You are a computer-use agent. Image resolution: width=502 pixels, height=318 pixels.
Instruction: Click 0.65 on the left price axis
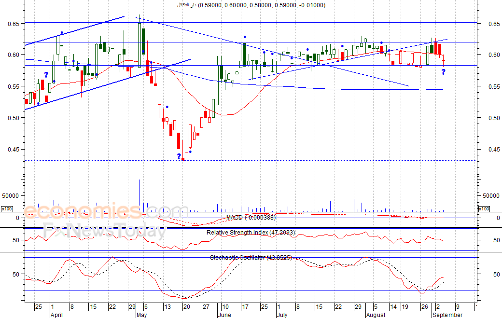click(x=14, y=24)
